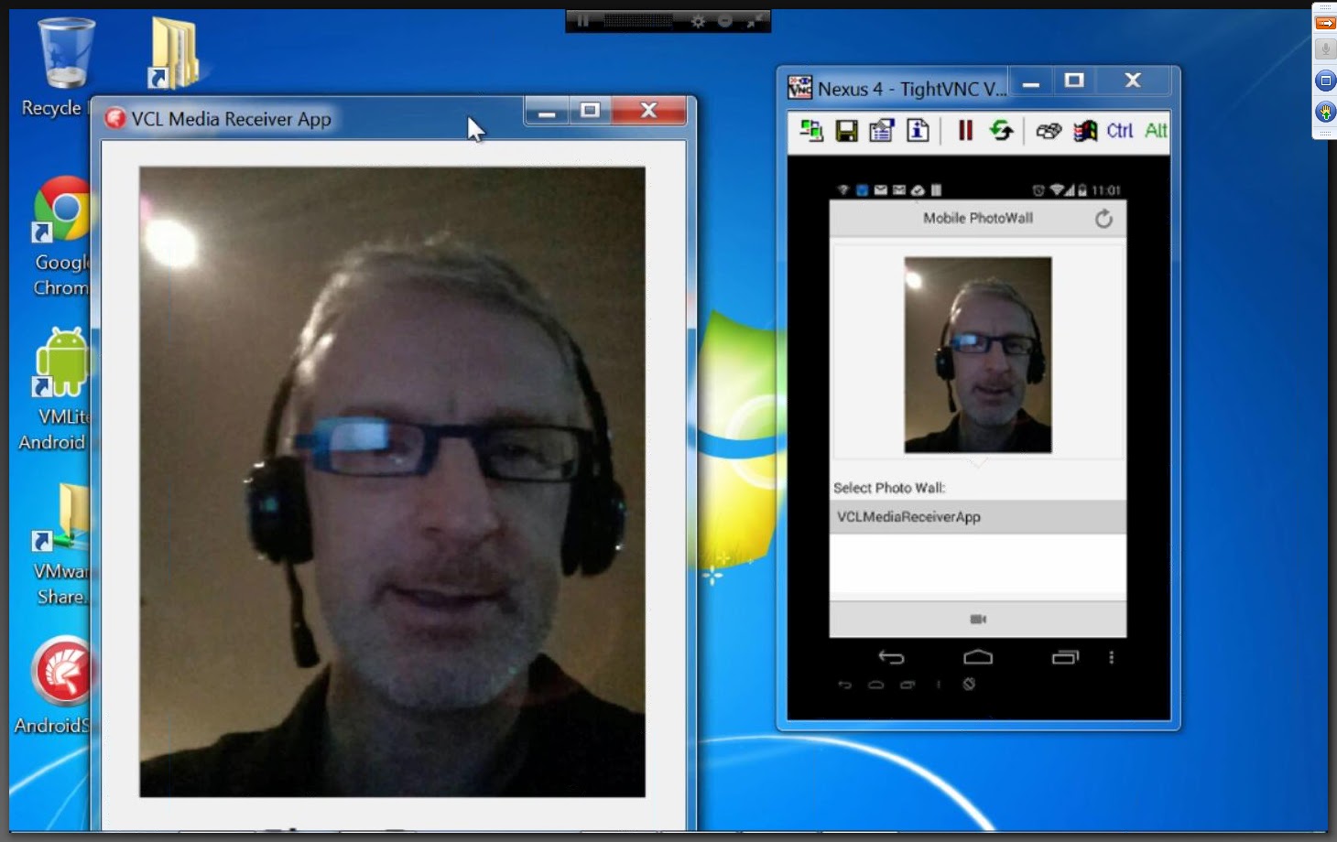Select the folder shortcut on the desktop
This screenshot has height=842, width=1337.
(174, 53)
